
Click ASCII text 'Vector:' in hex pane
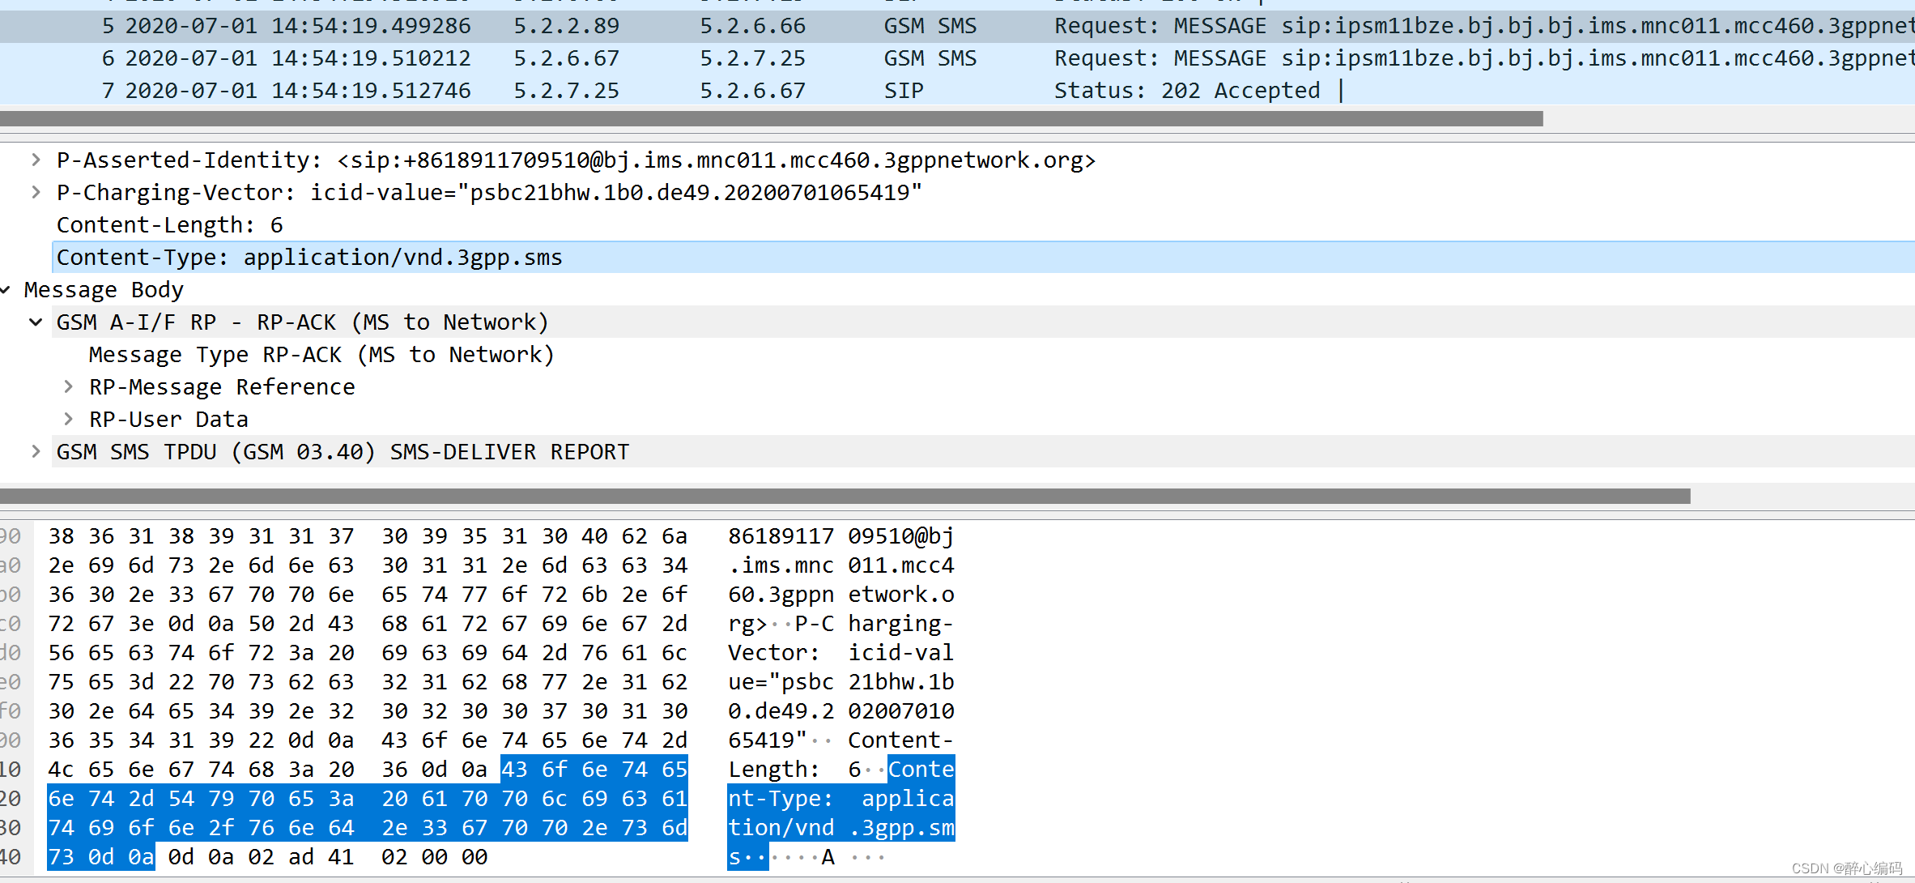pyautogui.click(x=773, y=652)
